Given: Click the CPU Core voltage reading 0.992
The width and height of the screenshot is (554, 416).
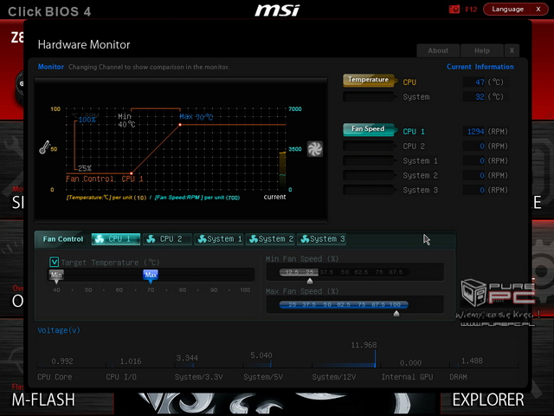Looking at the screenshot, I should point(62,361).
